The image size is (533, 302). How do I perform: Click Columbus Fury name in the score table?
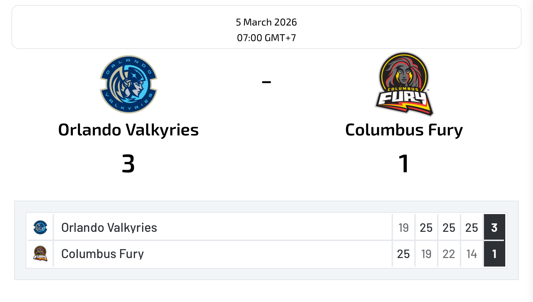click(102, 254)
